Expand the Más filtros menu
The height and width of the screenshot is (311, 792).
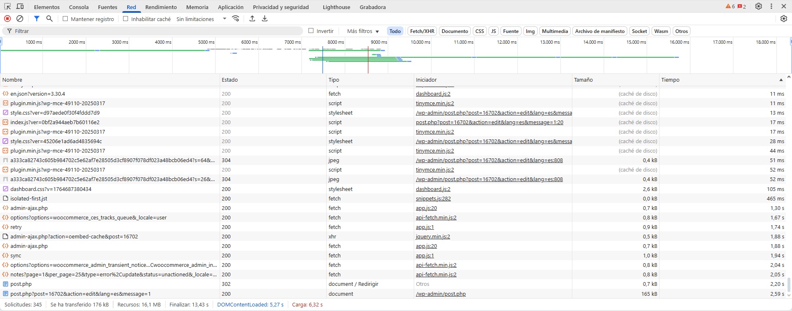pos(363,31)
